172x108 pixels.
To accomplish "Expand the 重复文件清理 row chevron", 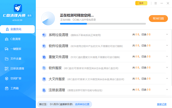I will (167, 56).
